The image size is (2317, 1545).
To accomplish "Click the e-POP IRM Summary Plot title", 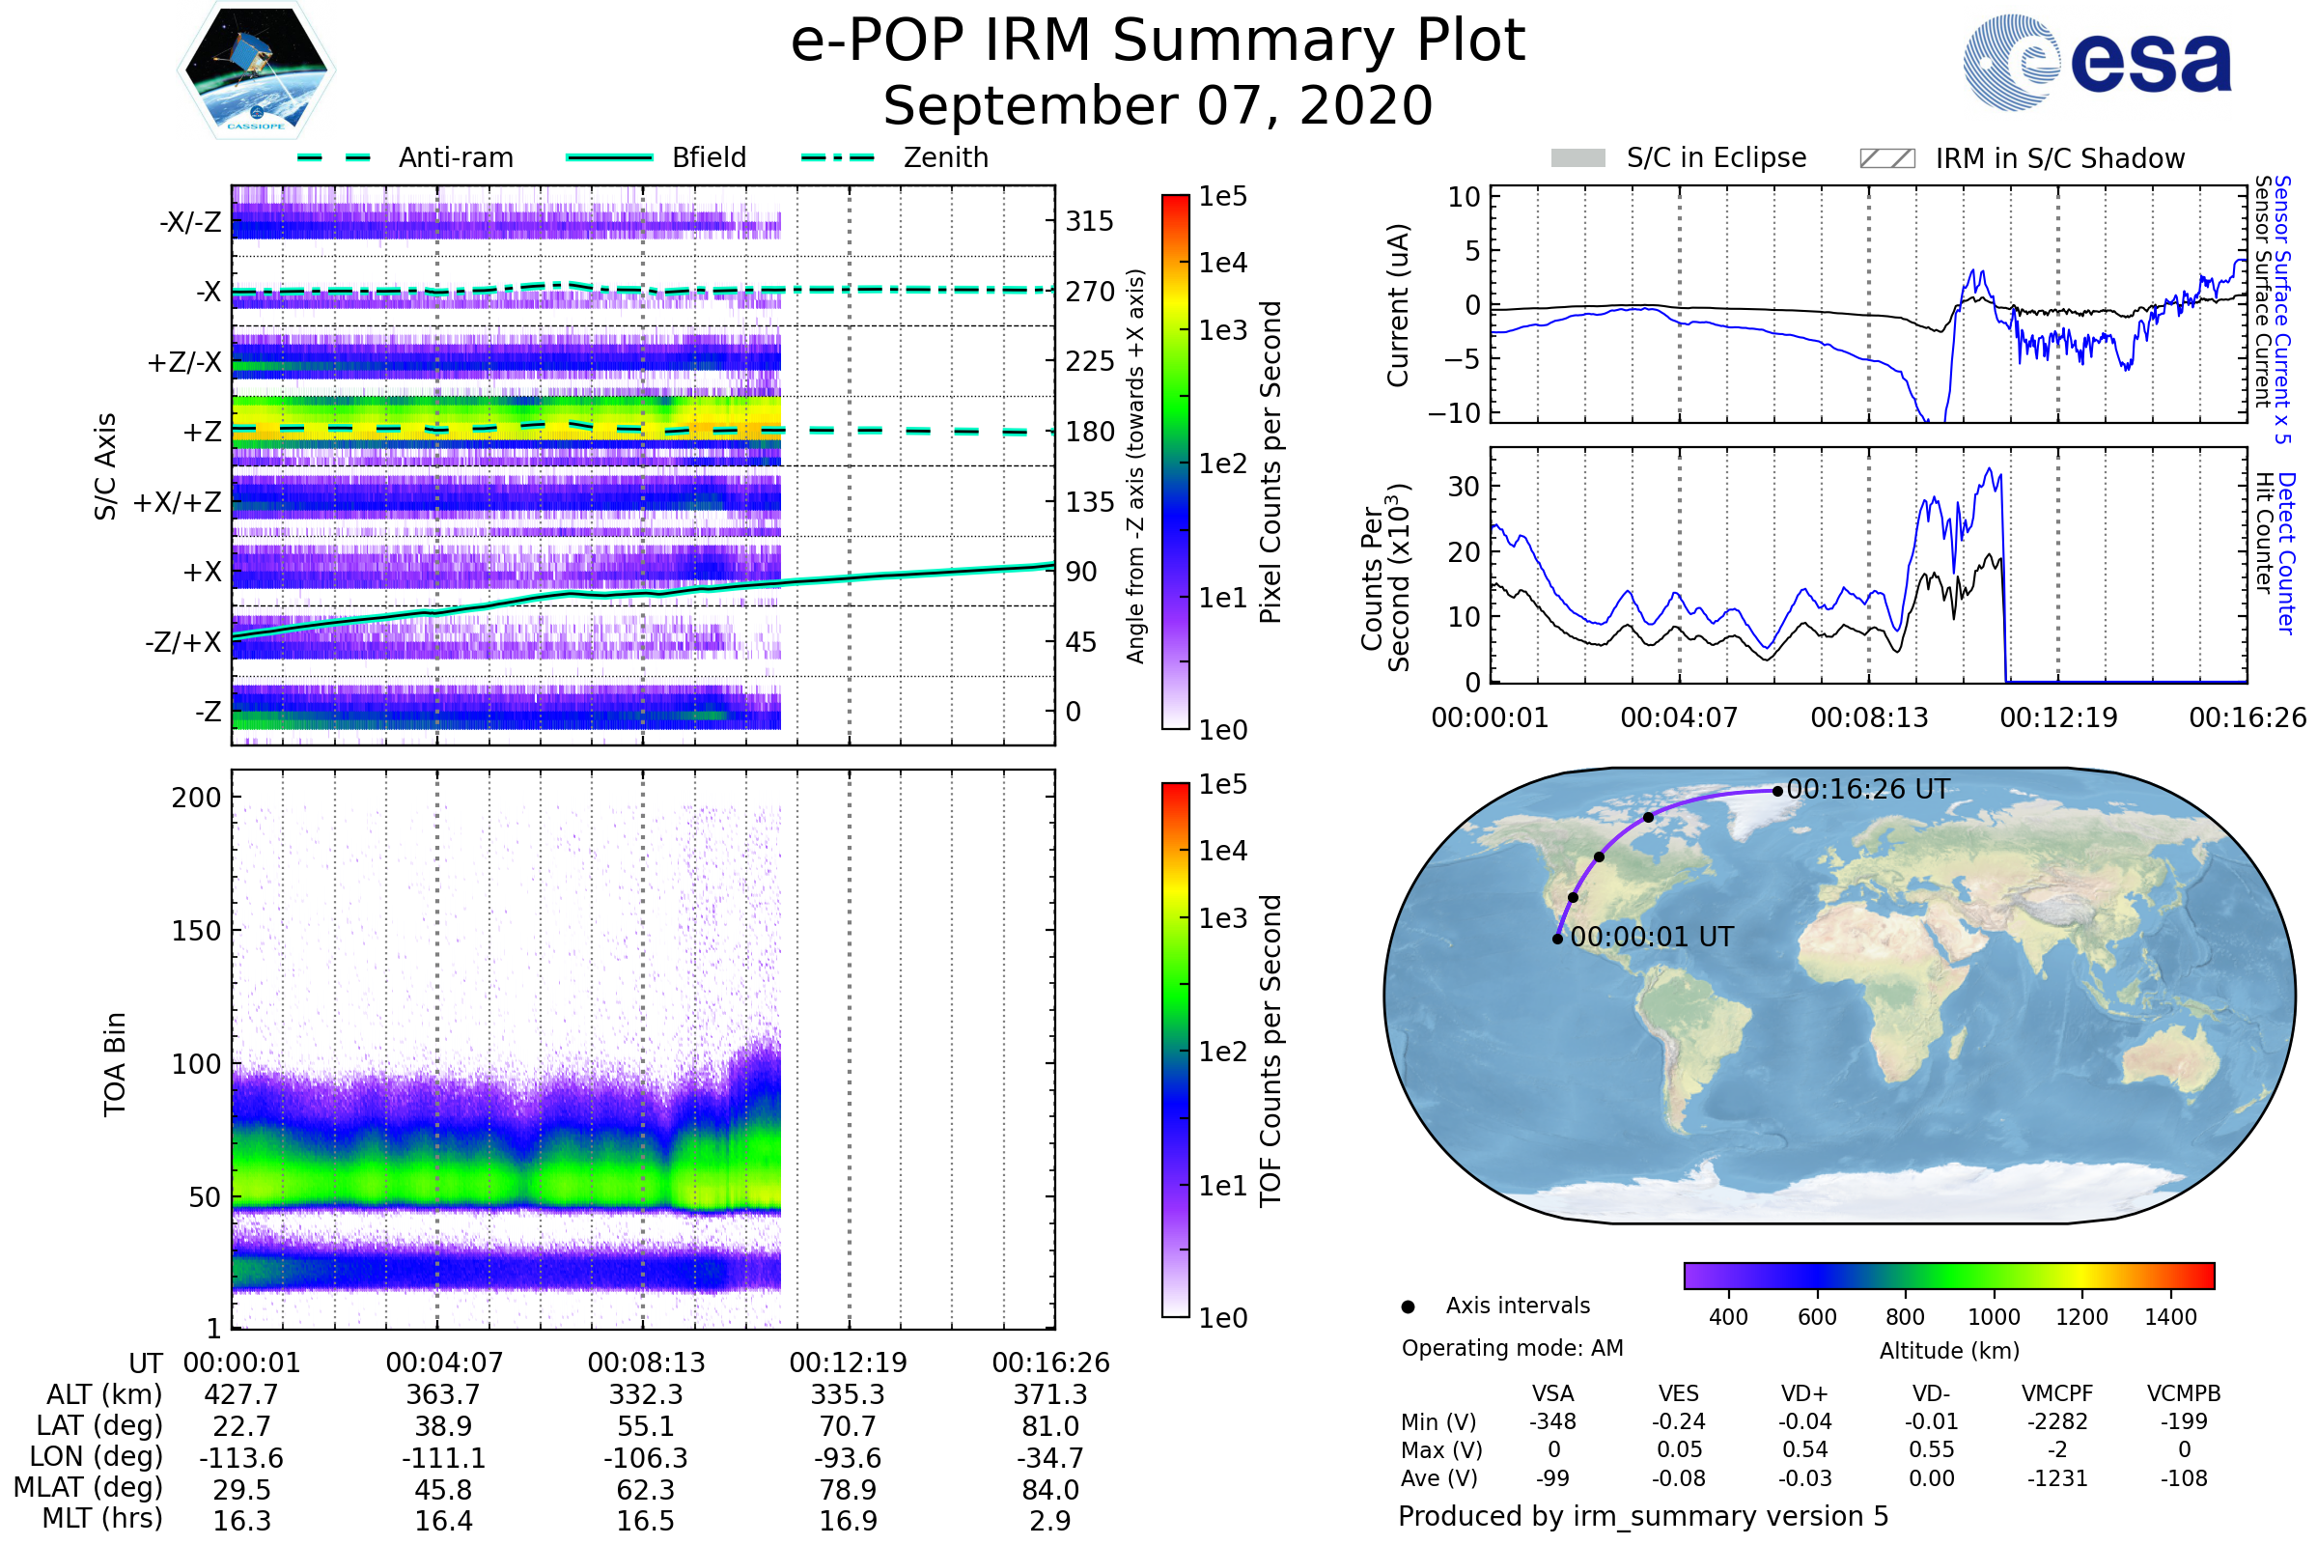I will [1158, 42].
